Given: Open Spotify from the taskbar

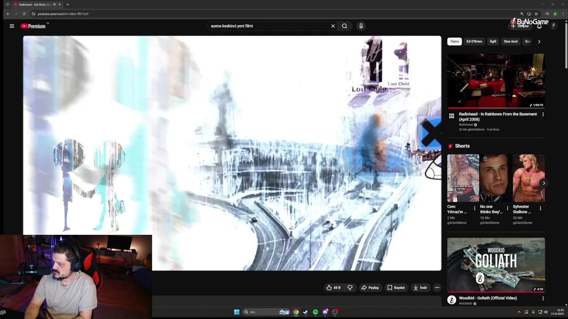Looking at the screenshot, I should 316,312.
